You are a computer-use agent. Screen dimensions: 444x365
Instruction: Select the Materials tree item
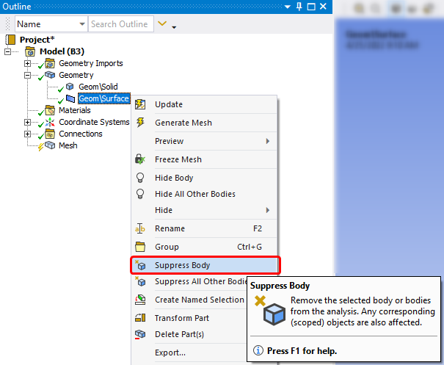pos(75,110)
